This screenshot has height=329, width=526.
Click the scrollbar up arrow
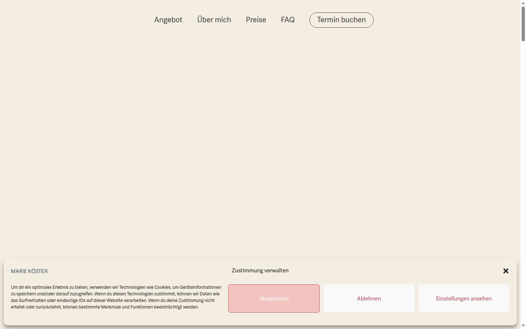click(x=523, y=3)
